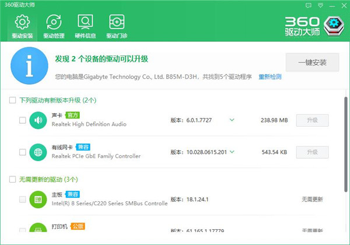The width and height of the screenshot is (350, 245).
Task: Click the 无需更新的驱动 (3个) label
Action: pos(48,180)
